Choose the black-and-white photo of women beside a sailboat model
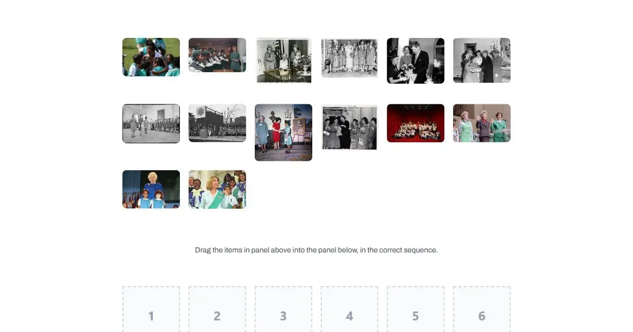The height and width of the screenshot is (332, 633). (482, 60)
